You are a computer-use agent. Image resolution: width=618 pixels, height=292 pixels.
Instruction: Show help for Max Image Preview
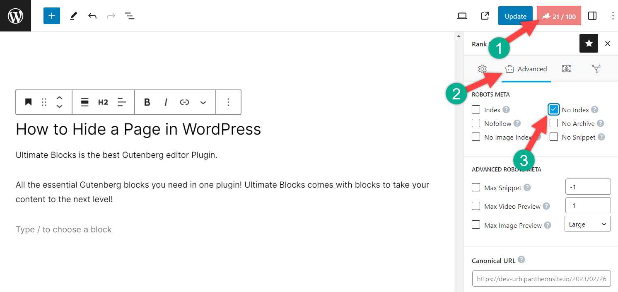548,225
